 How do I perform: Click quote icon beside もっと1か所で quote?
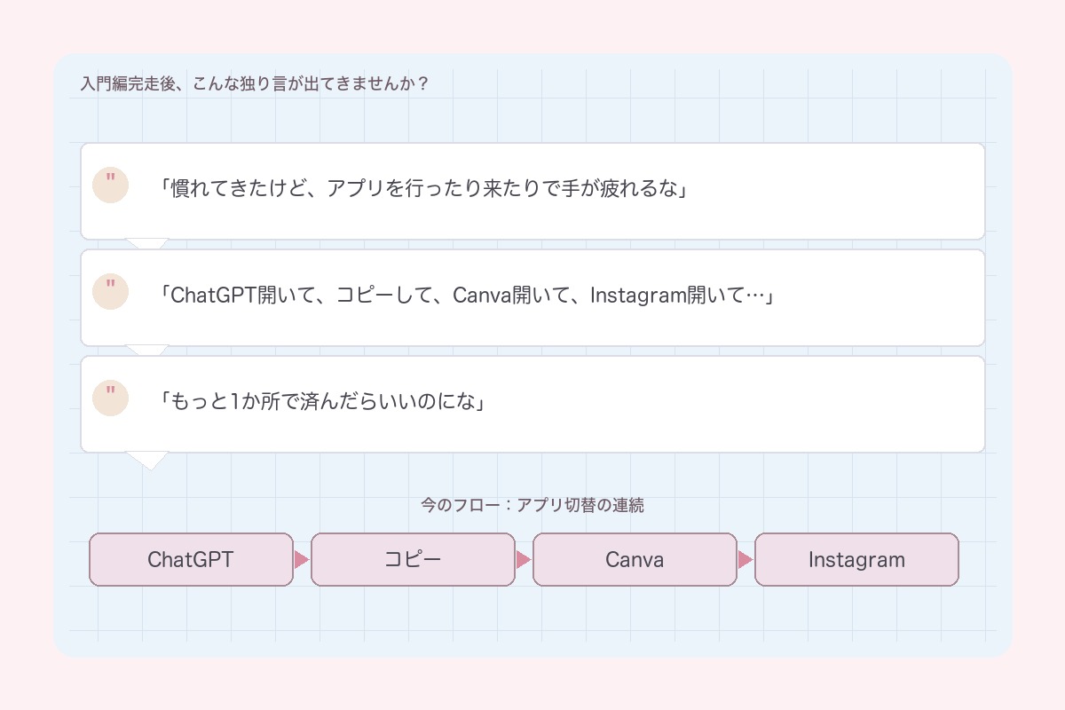pos(111,398)
